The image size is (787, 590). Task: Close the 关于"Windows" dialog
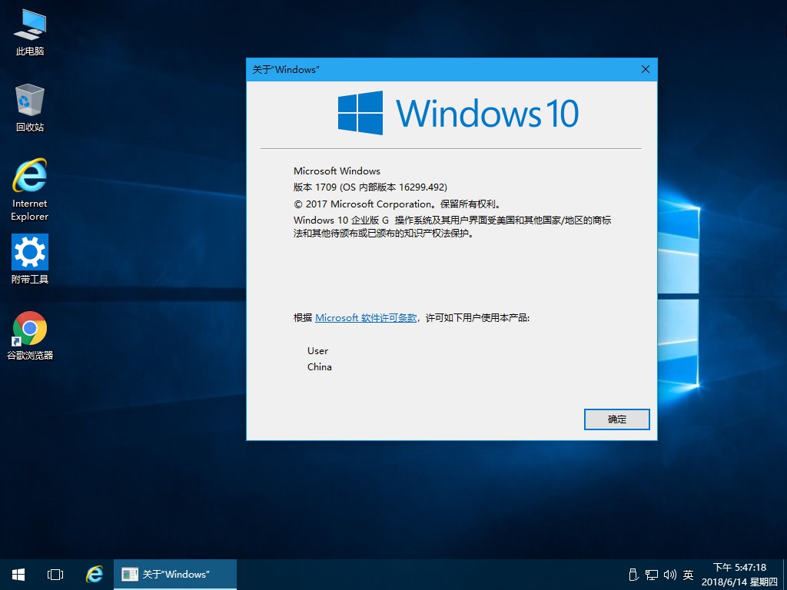646,69
